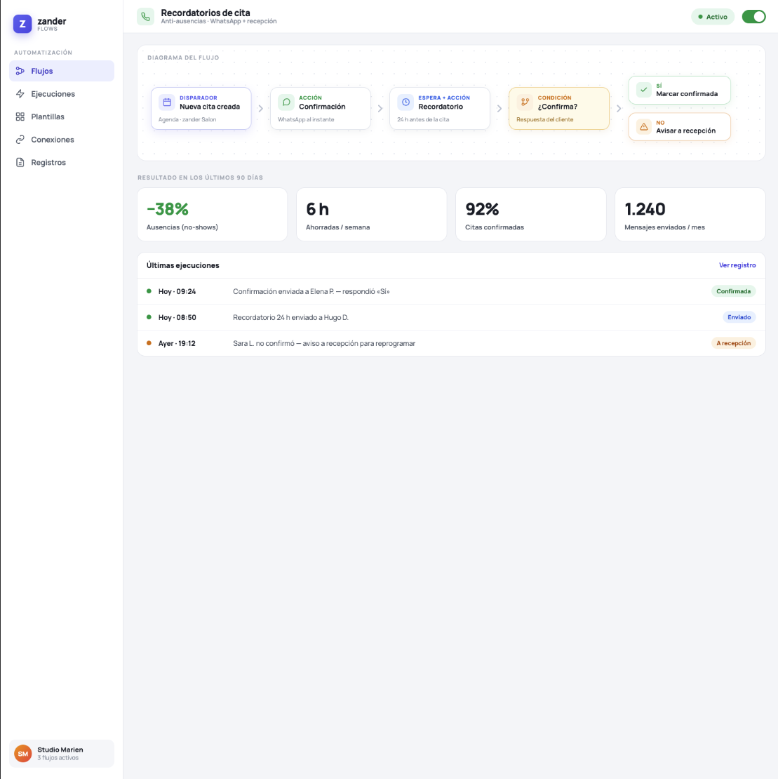
Task: Open Plantillas menu item
Action: [x=62, y=116]
